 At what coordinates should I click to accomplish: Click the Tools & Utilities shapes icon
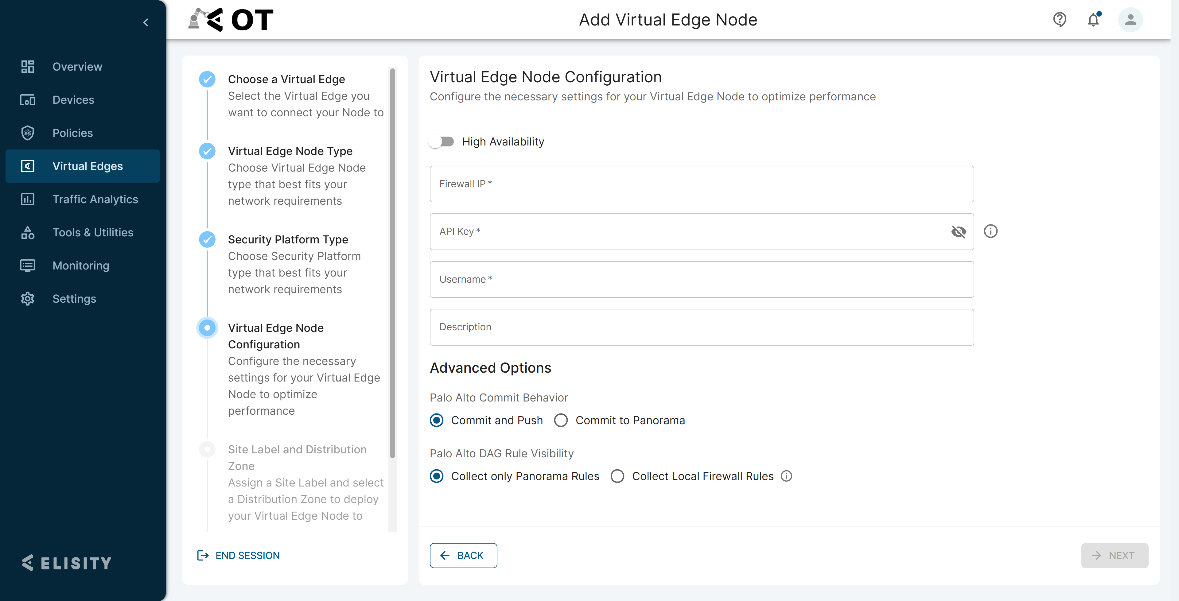click(x=27, y=233)
